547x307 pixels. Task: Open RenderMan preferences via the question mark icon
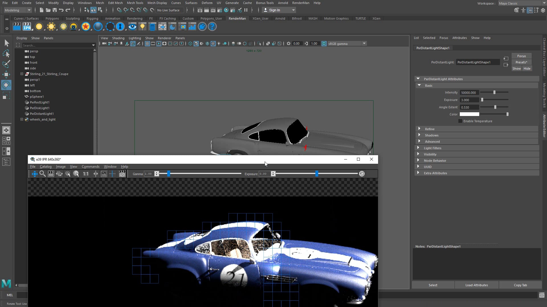pyautogui.click(x=212, y=26)
